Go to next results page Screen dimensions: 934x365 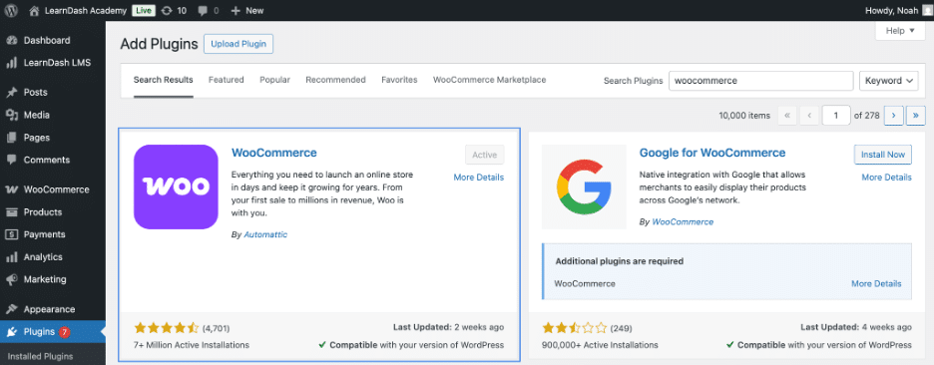tap(893, 116)
